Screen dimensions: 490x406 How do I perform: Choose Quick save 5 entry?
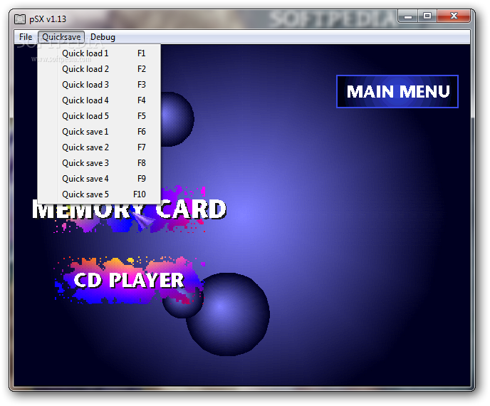click(99, 194)
